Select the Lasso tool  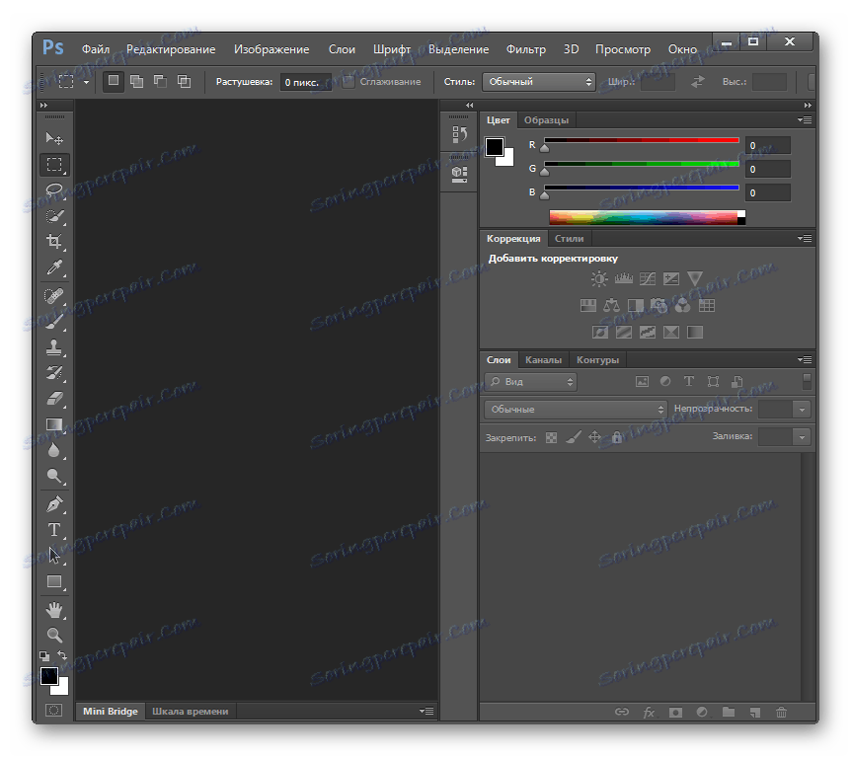point(54,190)
